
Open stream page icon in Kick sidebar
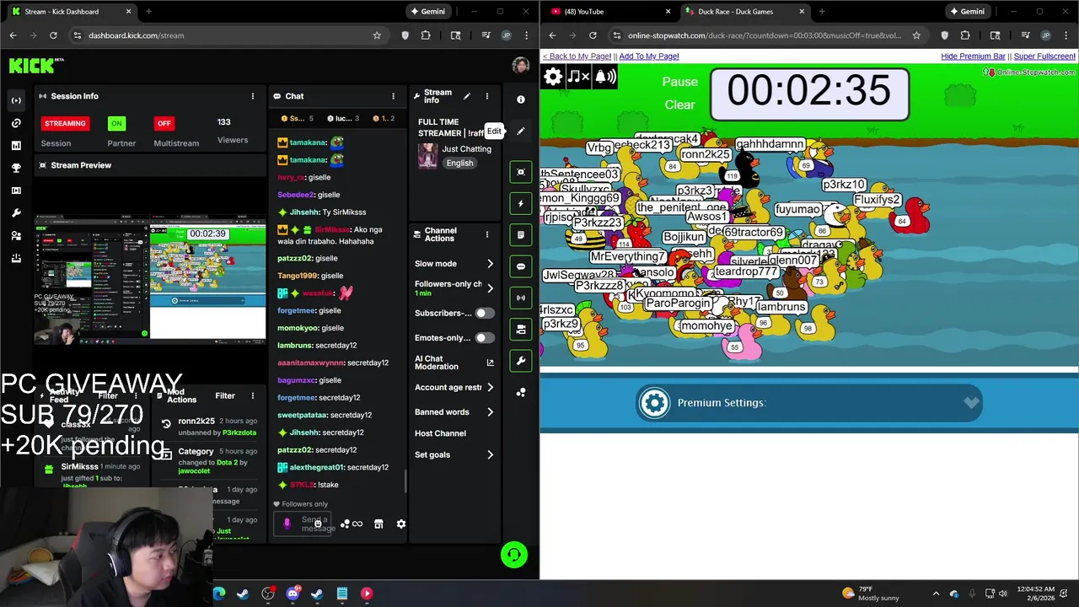[16, 100]
